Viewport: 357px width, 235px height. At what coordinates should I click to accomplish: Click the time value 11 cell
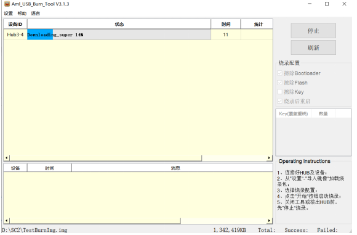[226, 35]
